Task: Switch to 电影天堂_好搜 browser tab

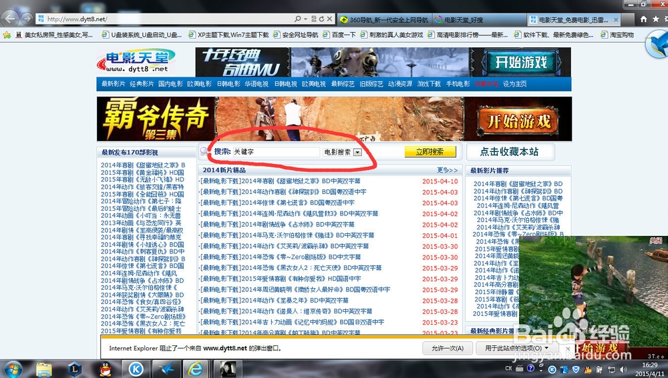Action: coord(480,19)
